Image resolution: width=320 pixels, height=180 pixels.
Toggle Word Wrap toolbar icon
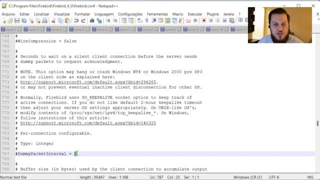[140, 20]
